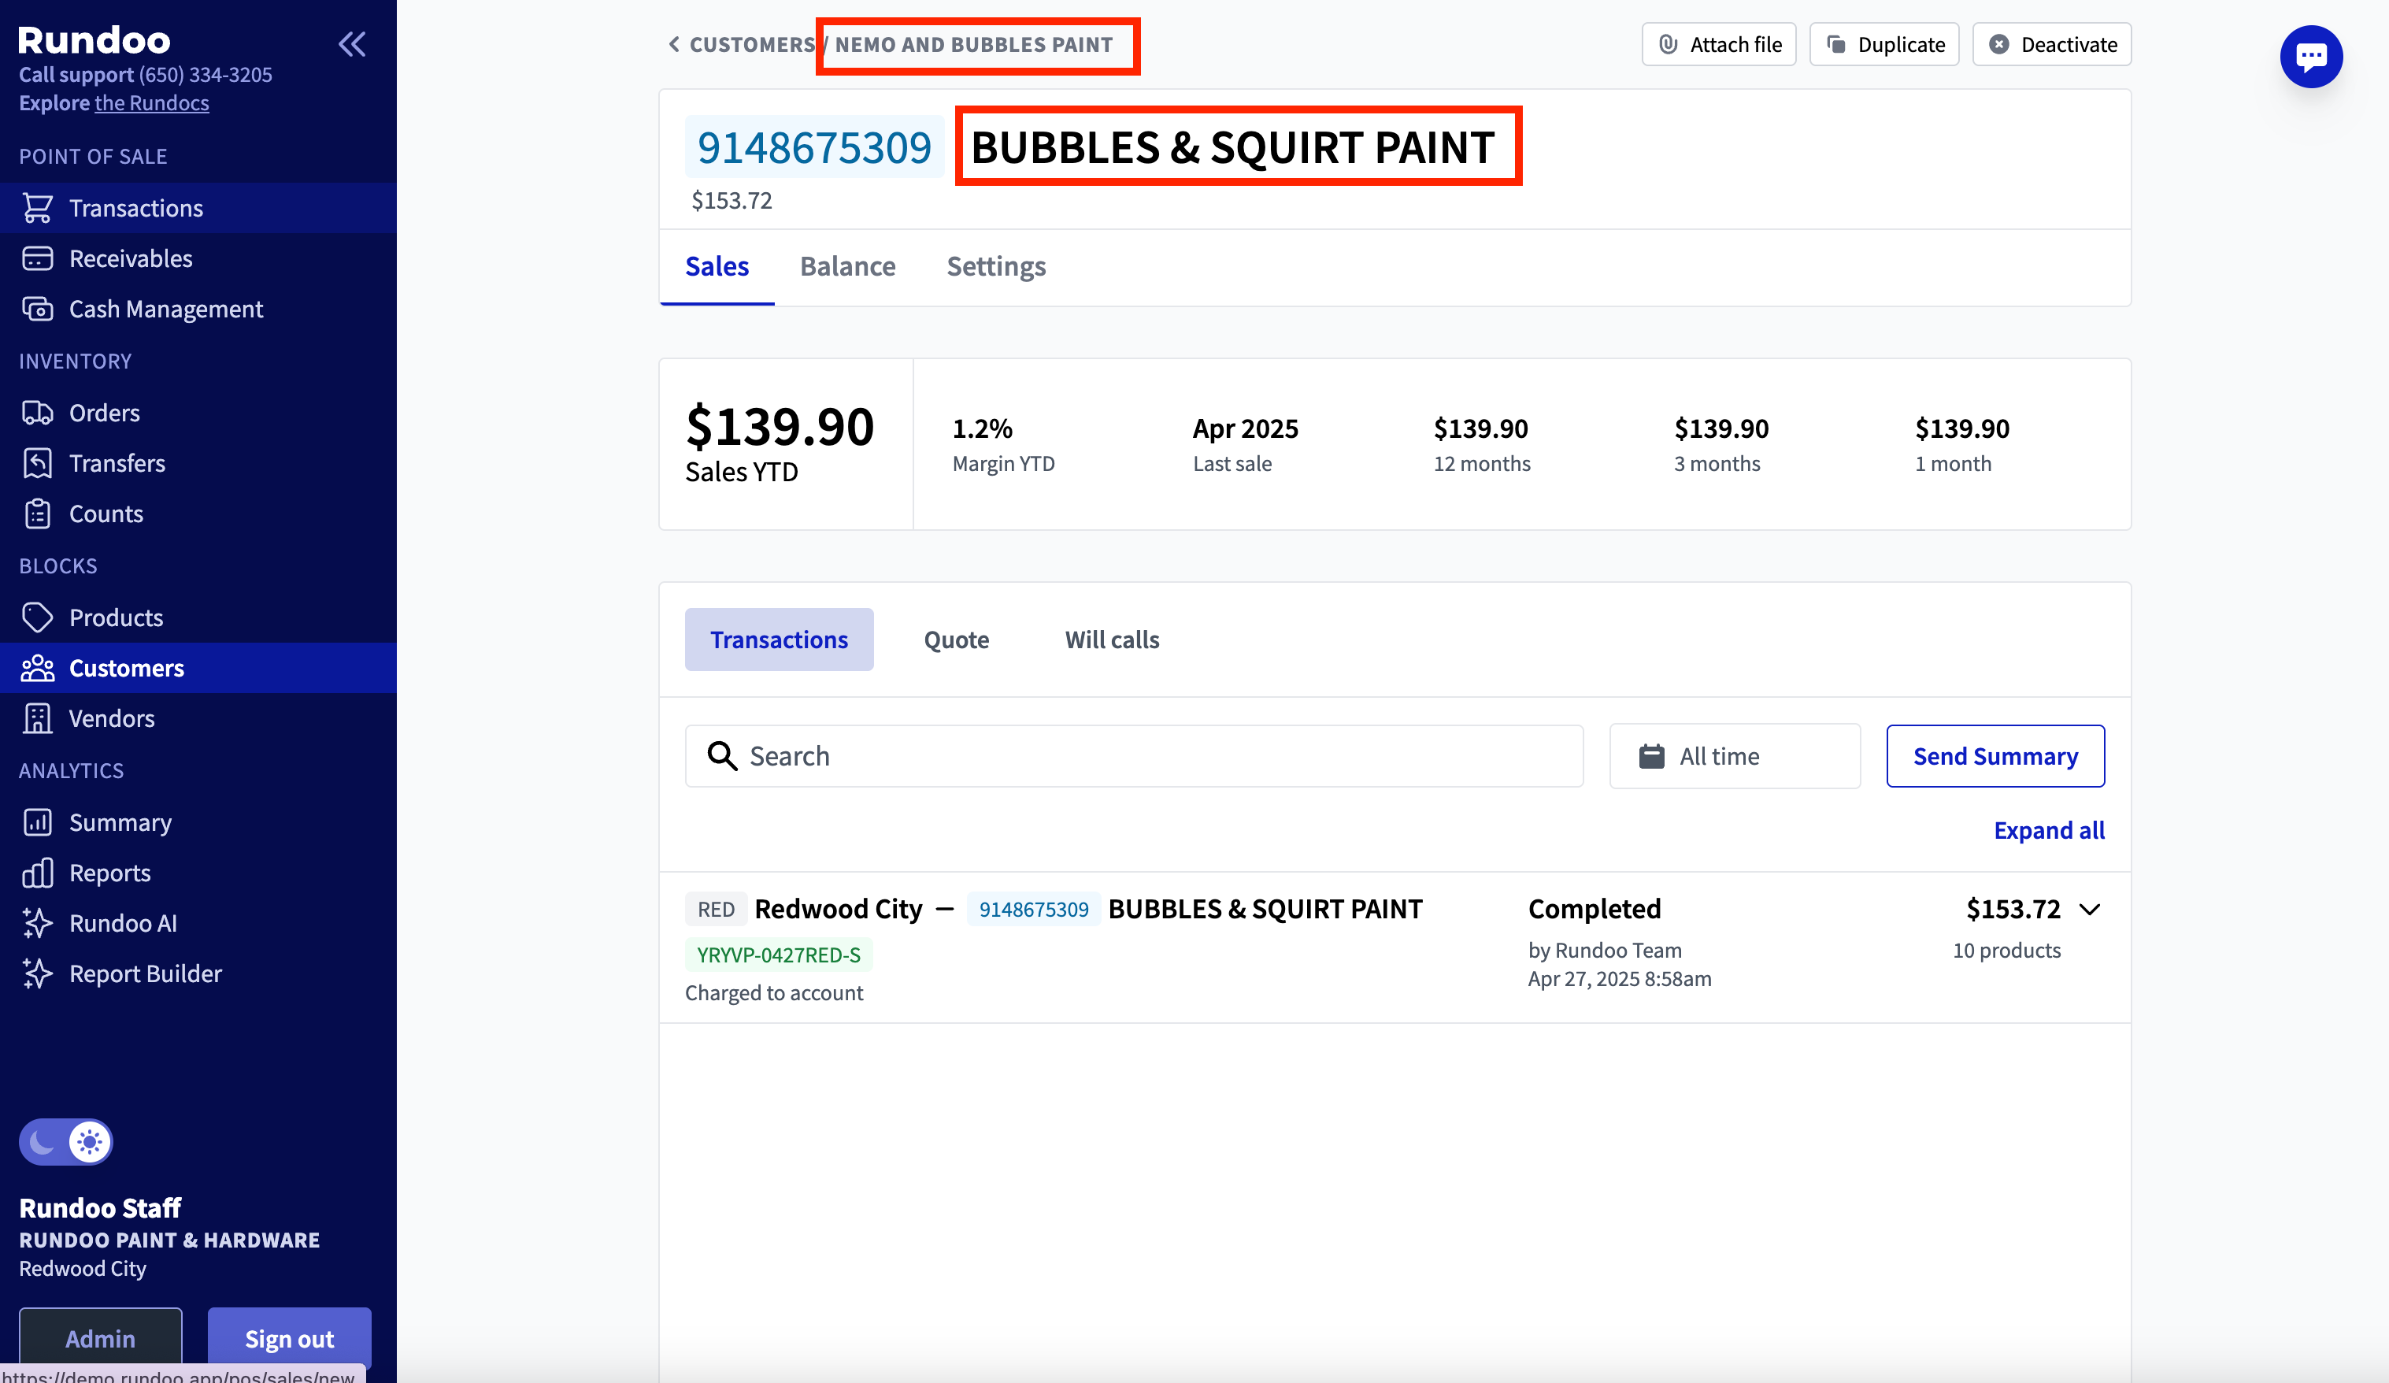Click transaction code YRYVP-0427RED-S
Viewport: 2389px width, 1383px height.
(778, 955)
